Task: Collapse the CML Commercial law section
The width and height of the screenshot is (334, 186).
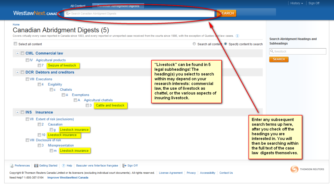Action: (x=17, y=53)
